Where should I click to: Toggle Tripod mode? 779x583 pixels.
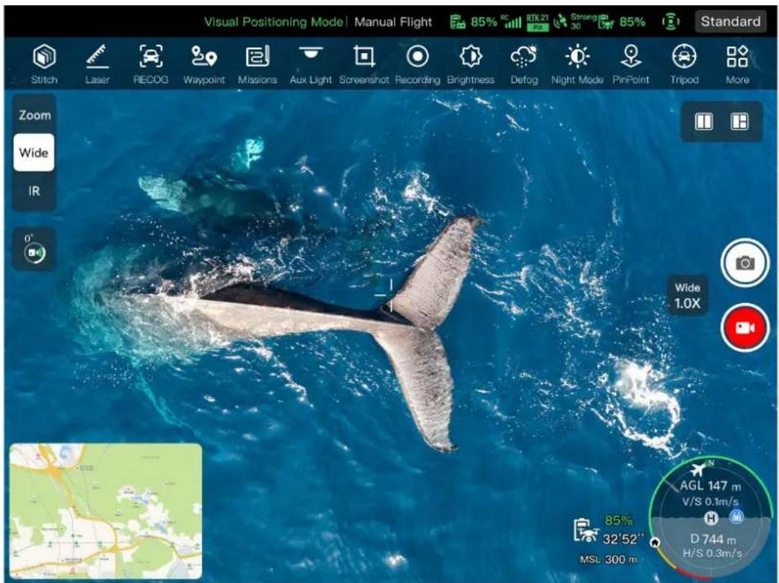pyautogui.click(x=684, y=65)
